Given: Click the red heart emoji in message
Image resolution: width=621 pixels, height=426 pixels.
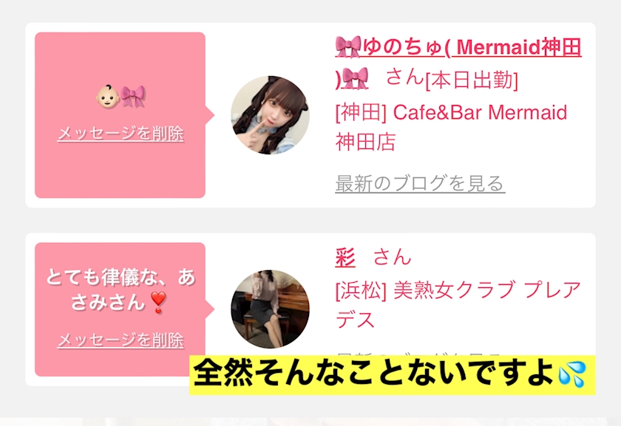Looking at the screenshot, I should coord(158,303).
